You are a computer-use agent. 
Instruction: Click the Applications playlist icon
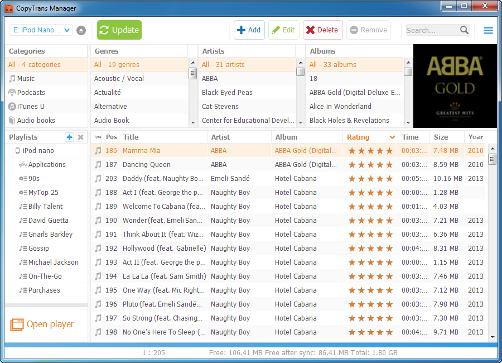click(23, 165)
